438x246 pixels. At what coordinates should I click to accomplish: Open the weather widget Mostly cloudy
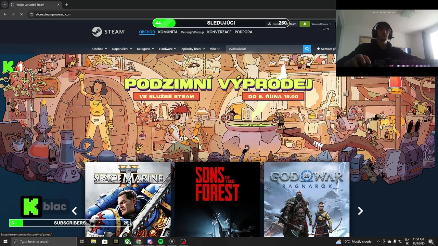(x=353, y=242)
